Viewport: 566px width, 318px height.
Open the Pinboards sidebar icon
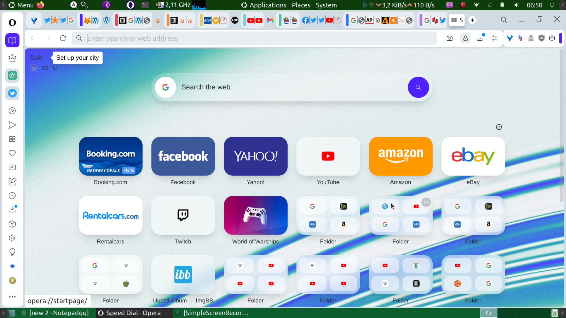pos(12,182)
